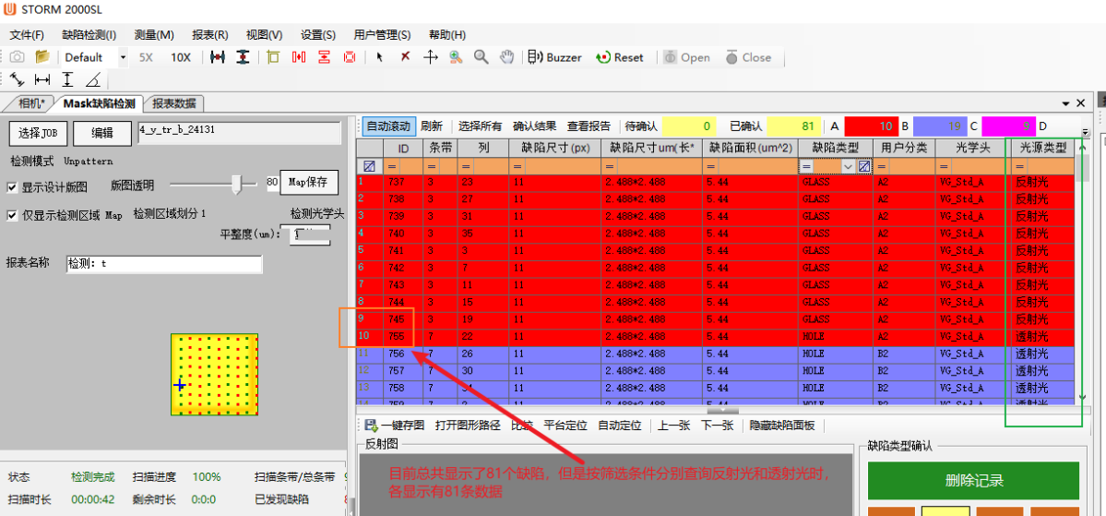Viewport: 1106px width, 516px height.
Task: Click the horizontal width measure icon
Action: [x=218, y=57]
